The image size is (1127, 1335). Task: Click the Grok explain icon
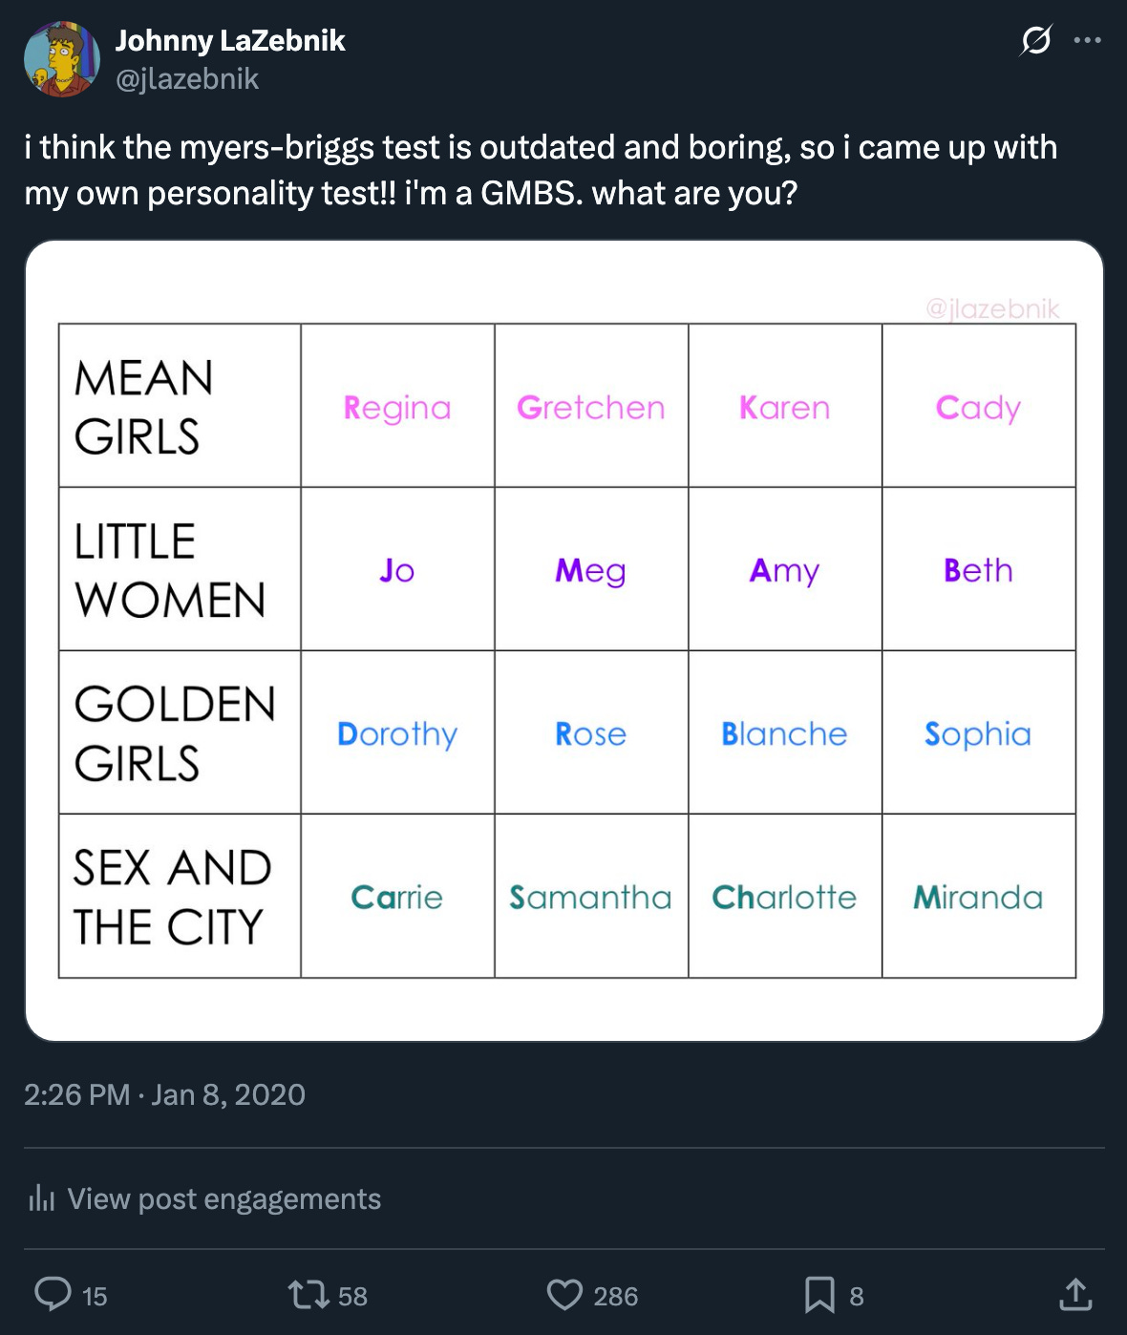1036,40
